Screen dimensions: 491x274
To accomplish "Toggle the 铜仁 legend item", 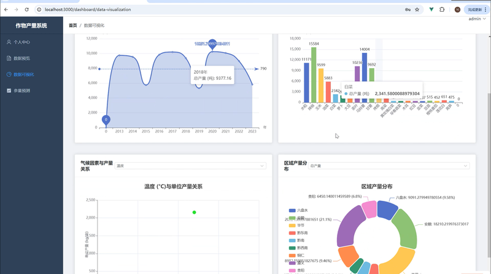I will (296, 256).
